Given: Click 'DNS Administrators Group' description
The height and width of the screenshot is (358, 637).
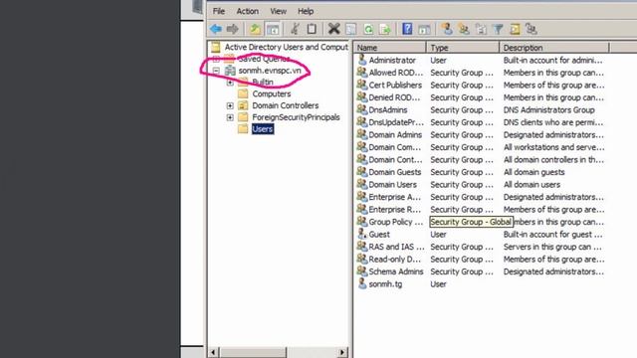Looking at the screenshot, I should (548, 110).
